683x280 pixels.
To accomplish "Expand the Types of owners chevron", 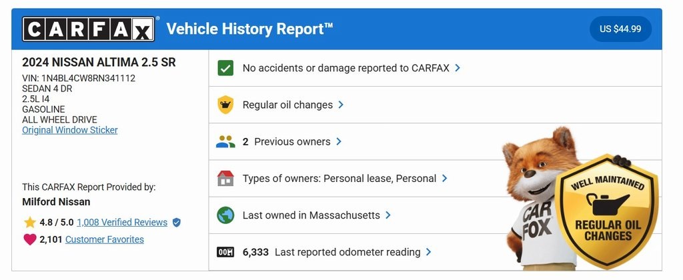I will (445, 179).
